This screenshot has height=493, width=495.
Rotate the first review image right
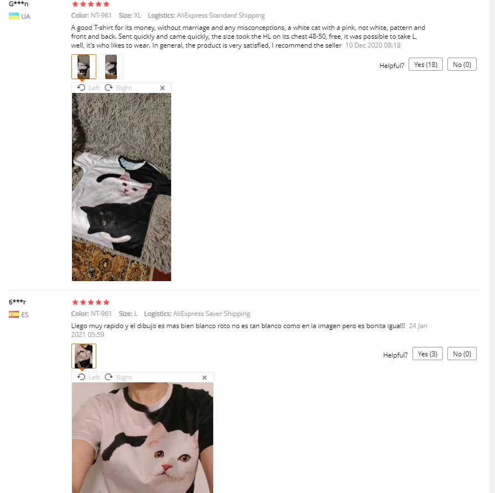[x=118, y=87]
